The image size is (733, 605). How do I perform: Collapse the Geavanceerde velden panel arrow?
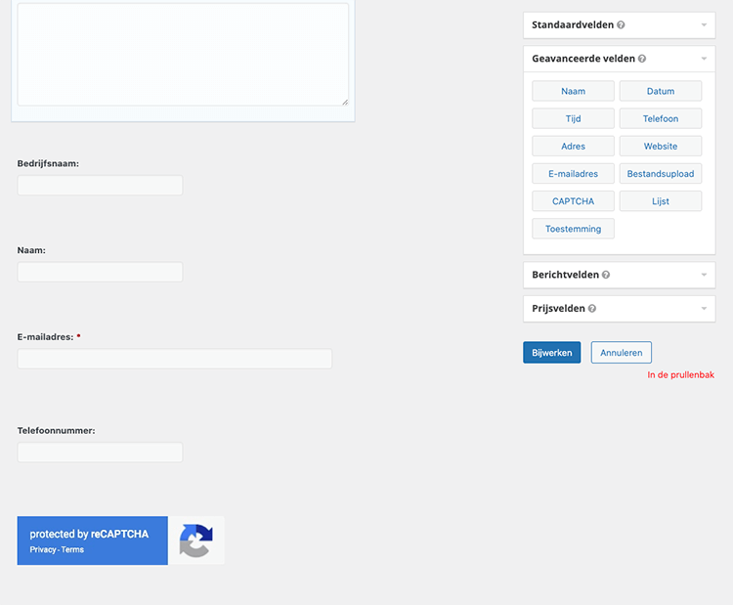tap(704, 59)
